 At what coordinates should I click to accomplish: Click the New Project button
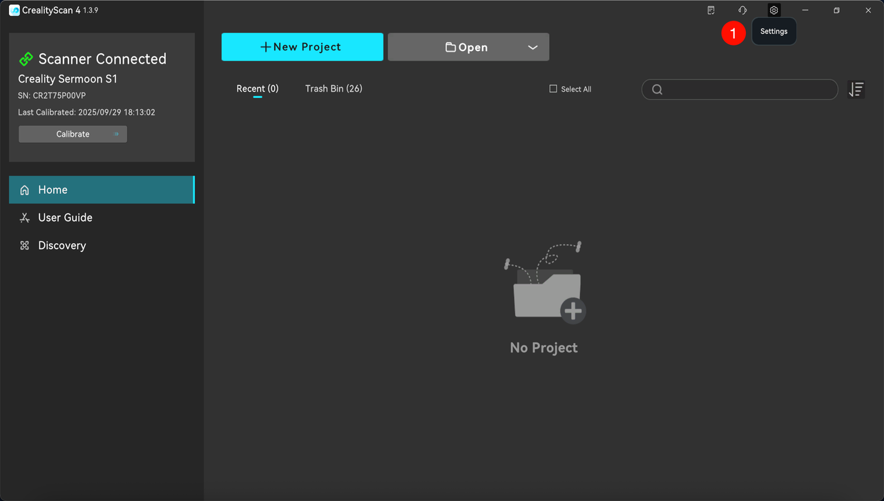coord(302,46)
